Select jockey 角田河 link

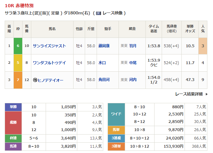[x=104, y=80]
